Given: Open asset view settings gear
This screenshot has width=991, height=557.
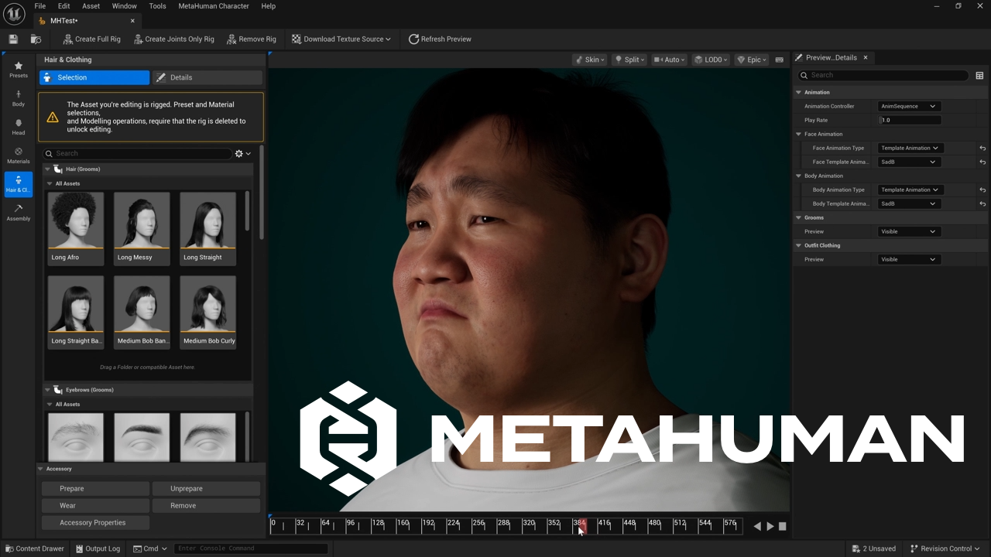Looking at the screenshot, I should click(242, 153).
